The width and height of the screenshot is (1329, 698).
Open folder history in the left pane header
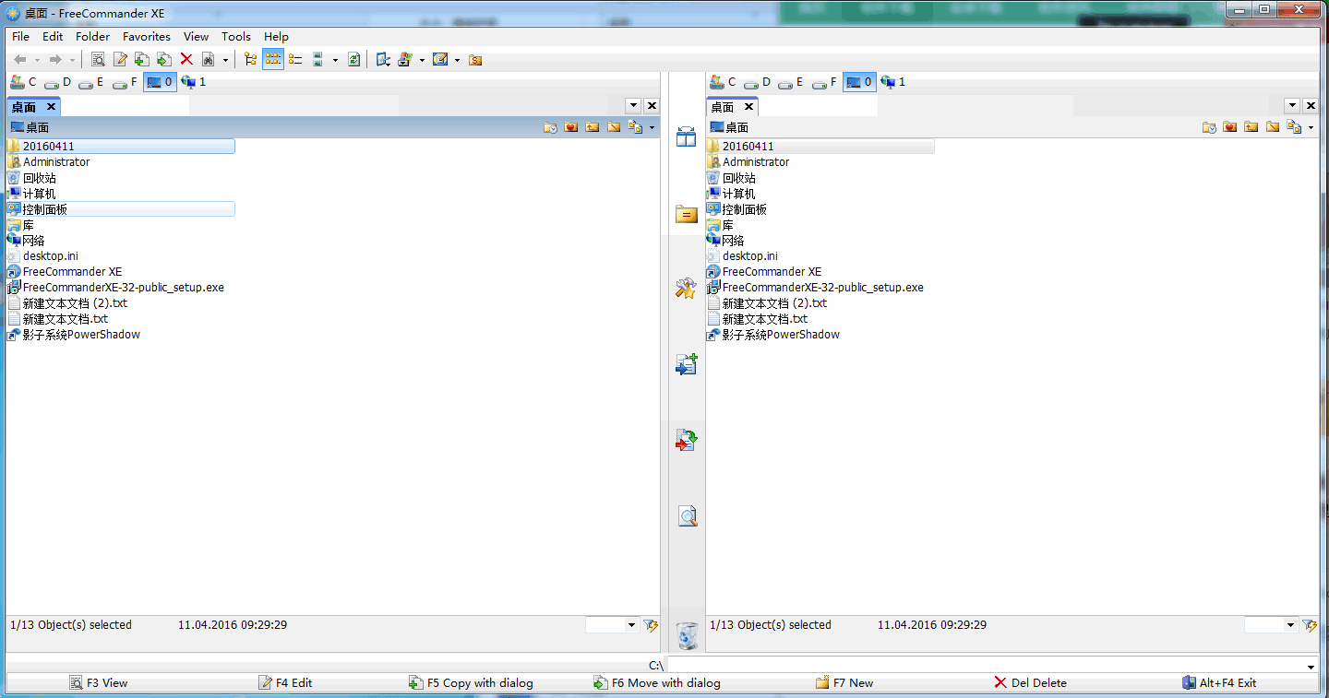pos(550,127)
